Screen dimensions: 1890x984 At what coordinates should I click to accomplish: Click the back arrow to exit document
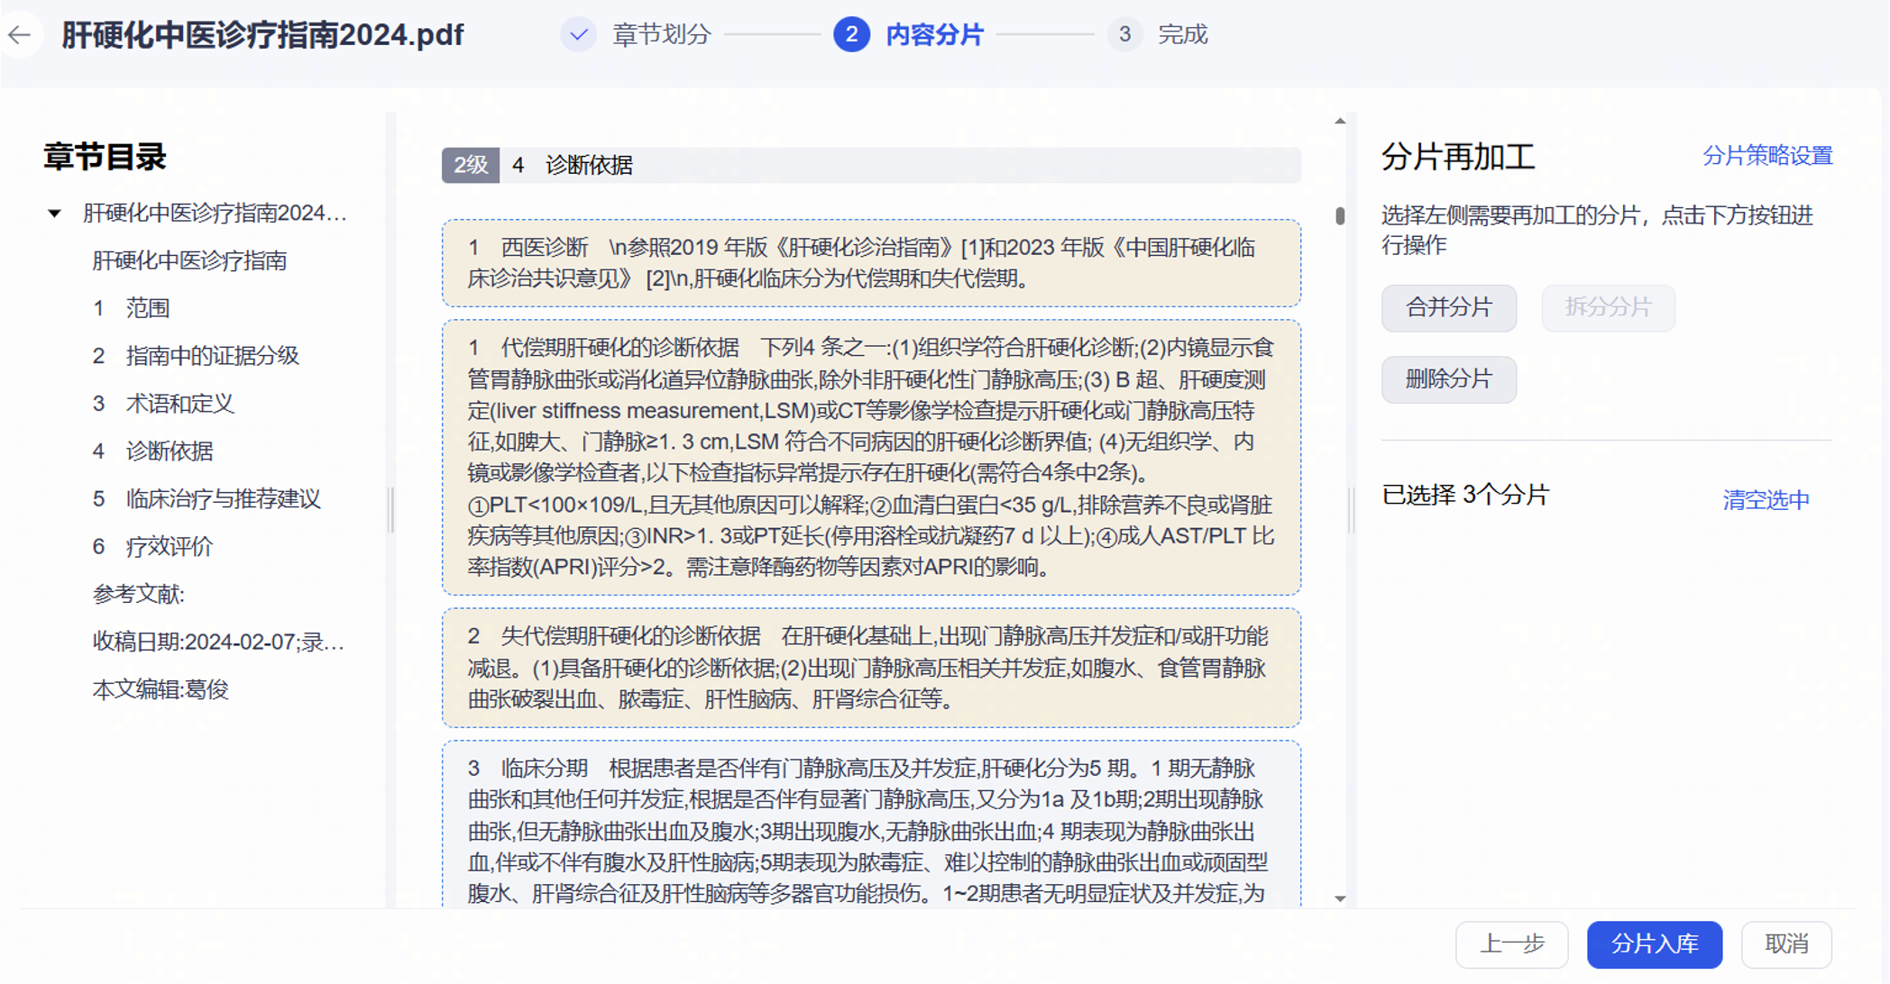tap(21, 34)
